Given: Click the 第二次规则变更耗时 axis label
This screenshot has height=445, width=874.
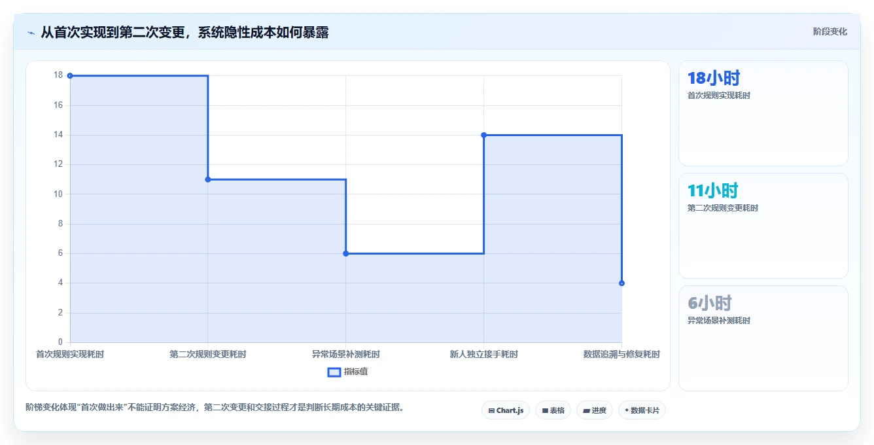Looking at the screenshot, I should pos(208,354).
